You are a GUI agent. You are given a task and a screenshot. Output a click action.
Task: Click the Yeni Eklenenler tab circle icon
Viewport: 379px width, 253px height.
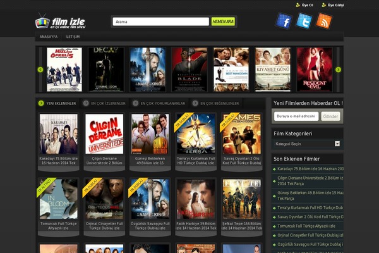(41, 103)
